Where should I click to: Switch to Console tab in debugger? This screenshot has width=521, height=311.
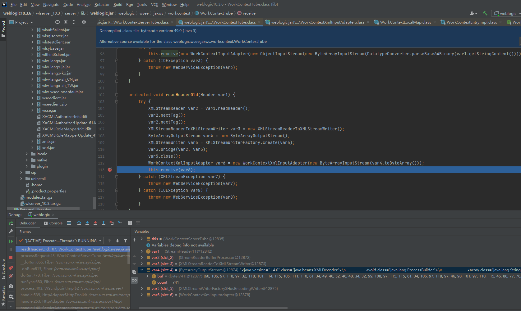[53, 223]
